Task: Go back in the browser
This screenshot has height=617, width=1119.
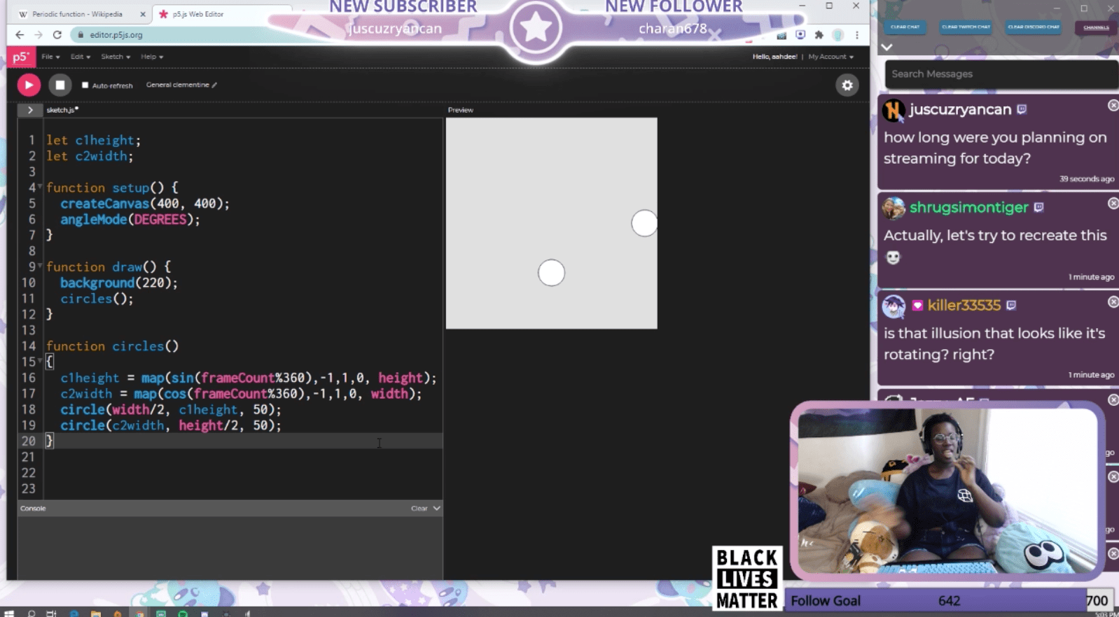Action: [20, 34]
